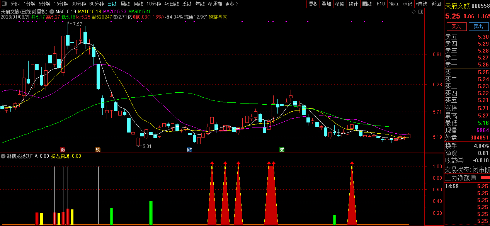Toggle the left sidebar panel icon
The height and width of the screenshot is (226, 490).
click(x=4, y=4)
